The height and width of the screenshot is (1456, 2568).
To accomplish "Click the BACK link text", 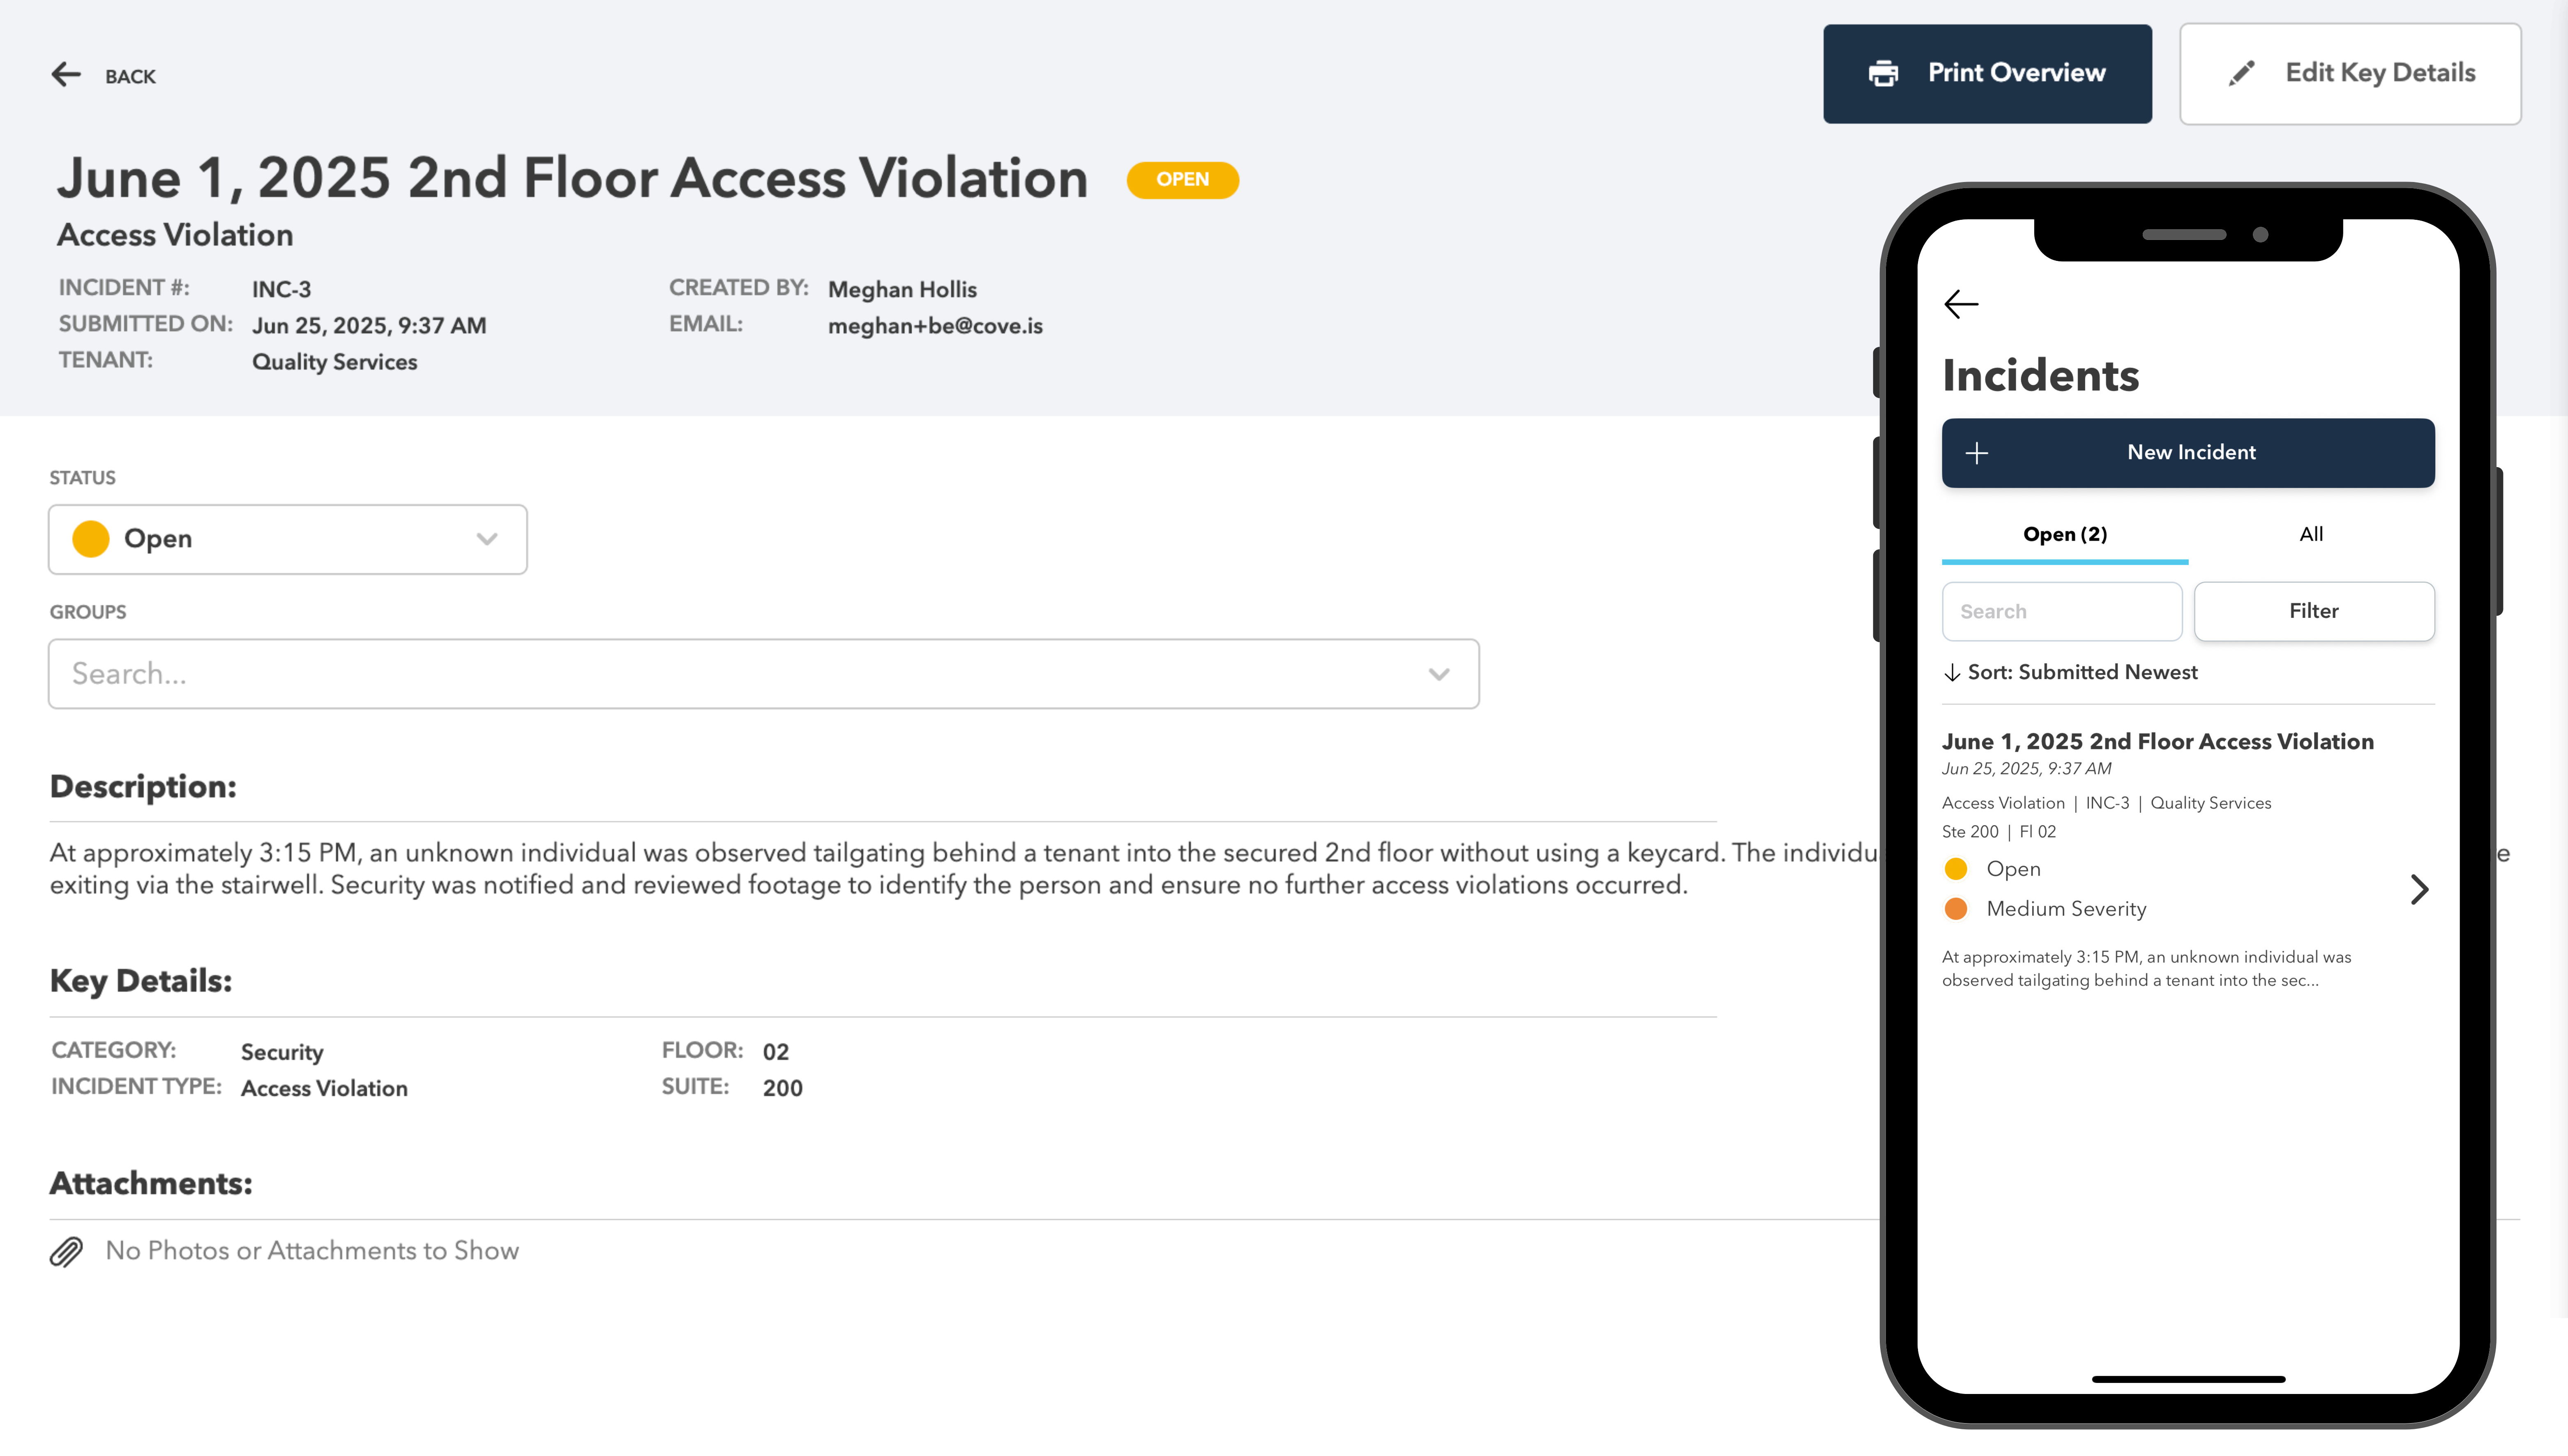I will point(130,77).
